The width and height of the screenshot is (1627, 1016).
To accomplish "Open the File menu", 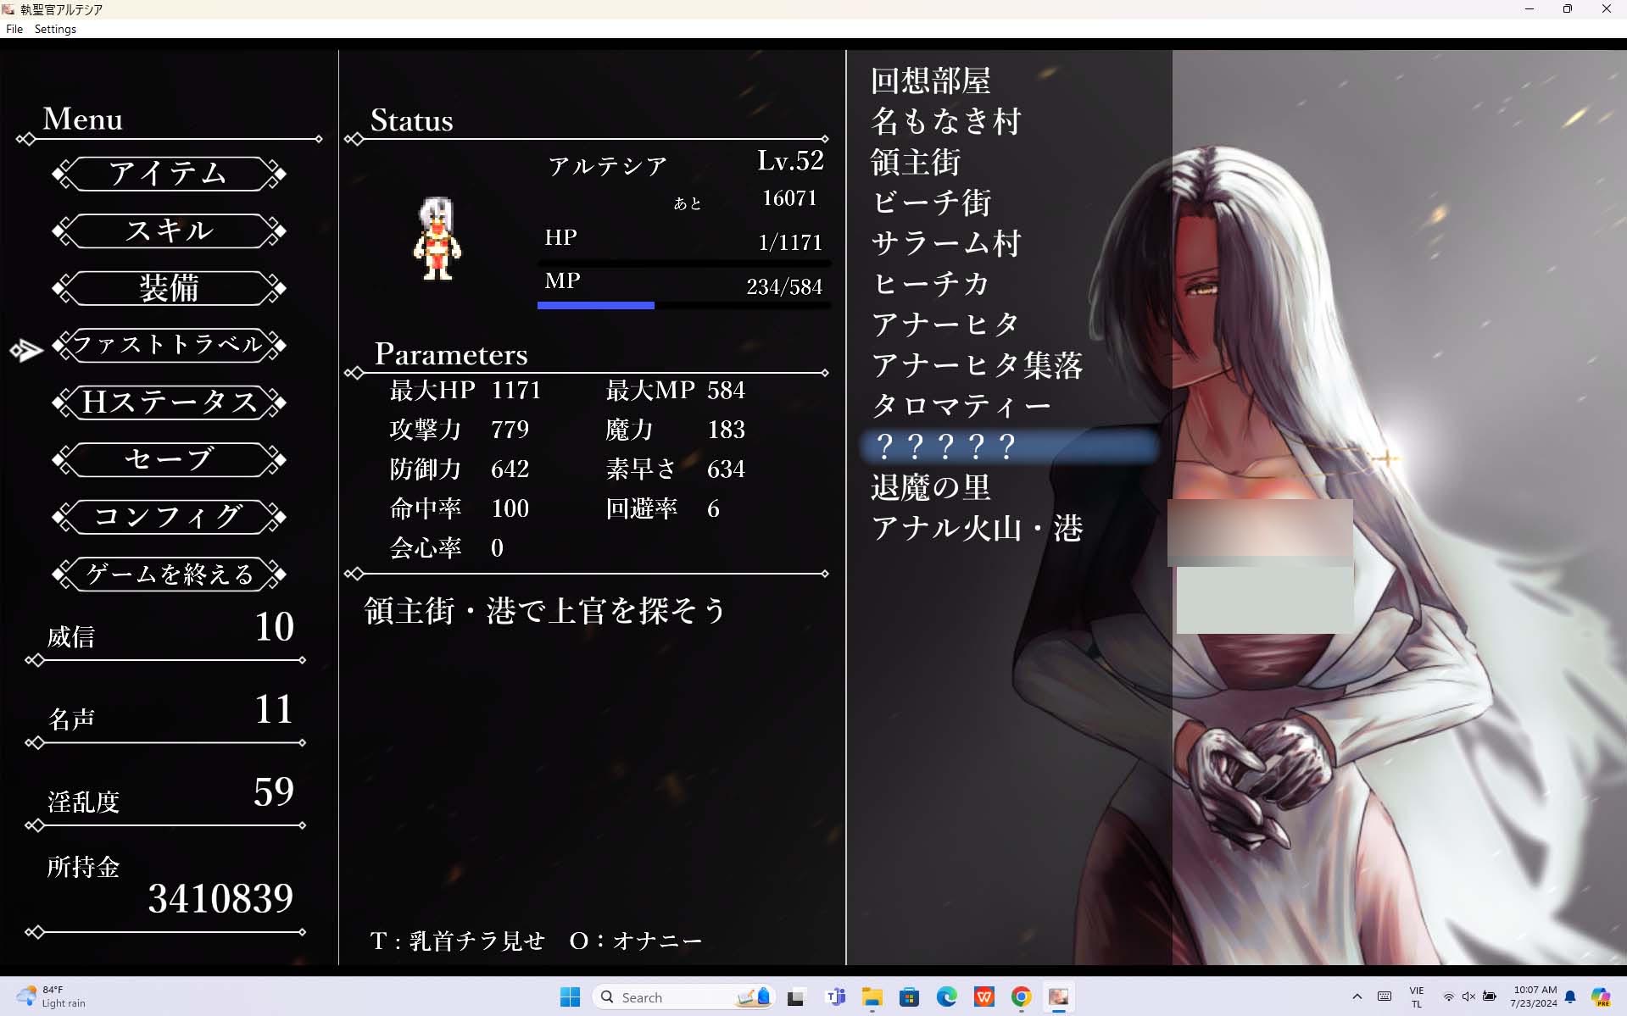I will click(x=14, y=29).
